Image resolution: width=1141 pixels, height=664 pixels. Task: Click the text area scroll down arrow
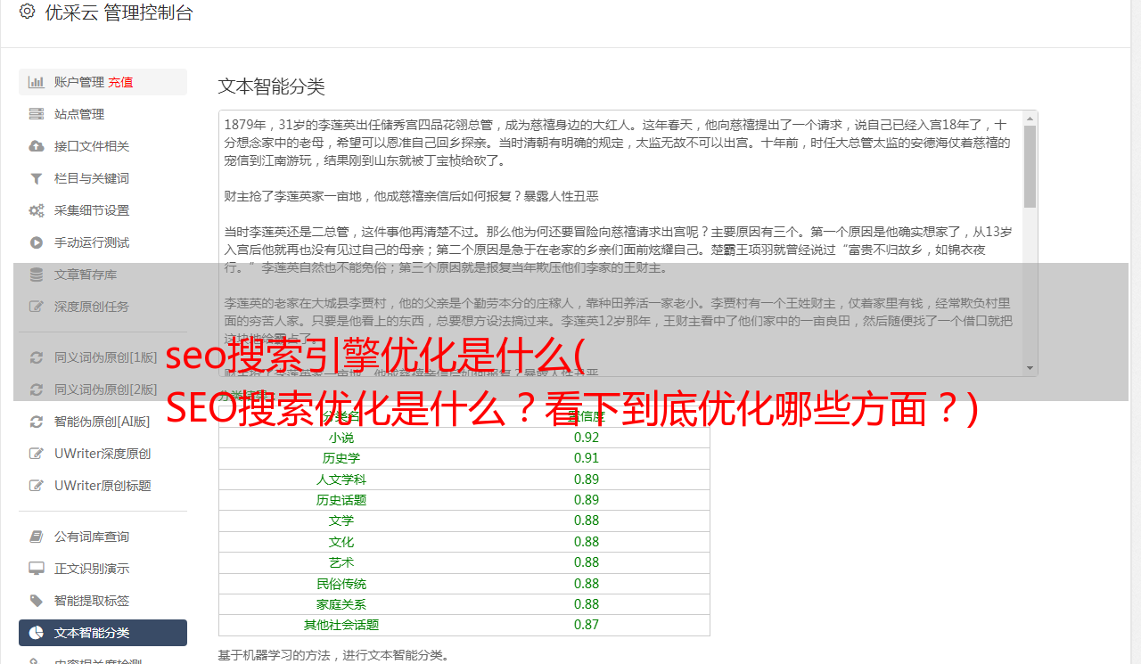click(x=1030, y=368)
